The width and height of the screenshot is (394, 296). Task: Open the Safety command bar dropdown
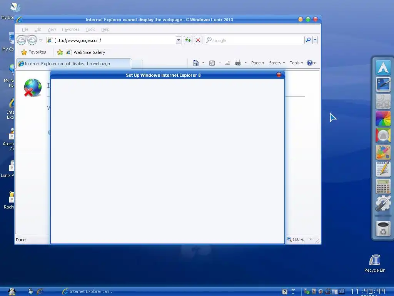tap(277, 63)
